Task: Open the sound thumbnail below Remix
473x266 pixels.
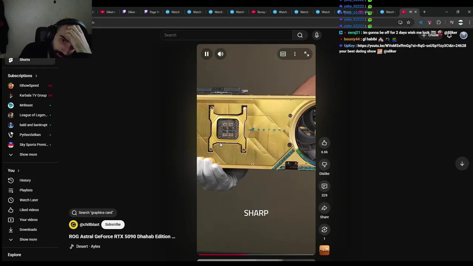Action: point(324,250)
